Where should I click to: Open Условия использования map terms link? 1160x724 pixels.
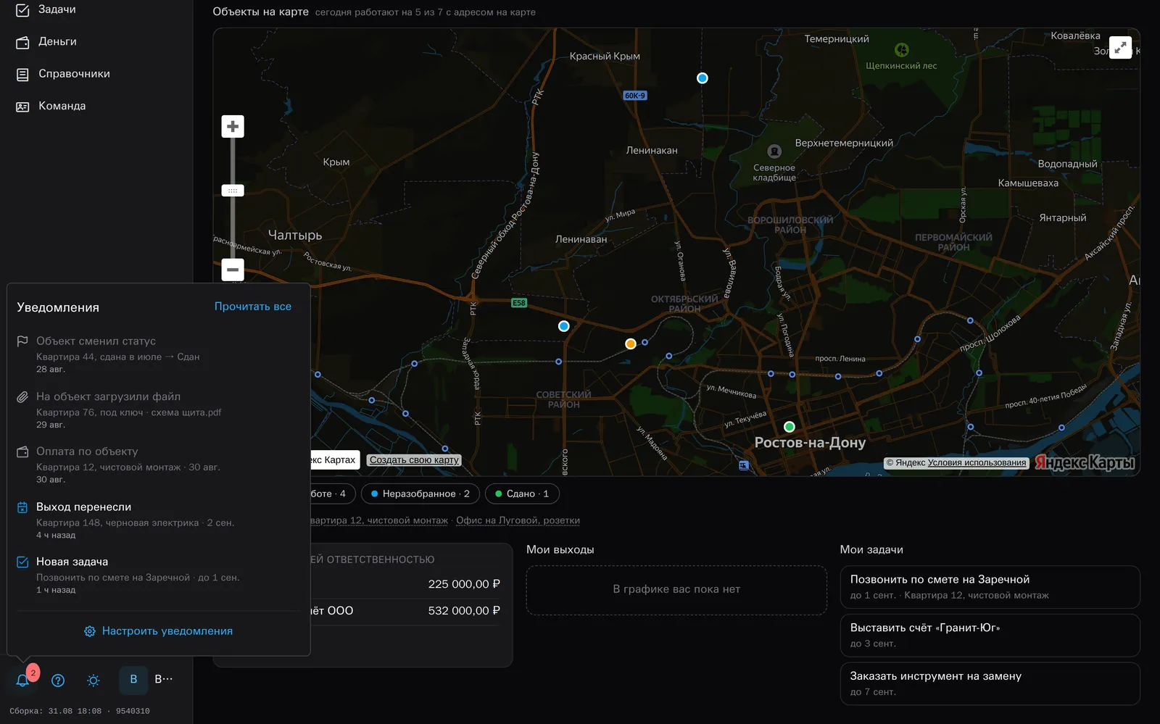[977, 462]
